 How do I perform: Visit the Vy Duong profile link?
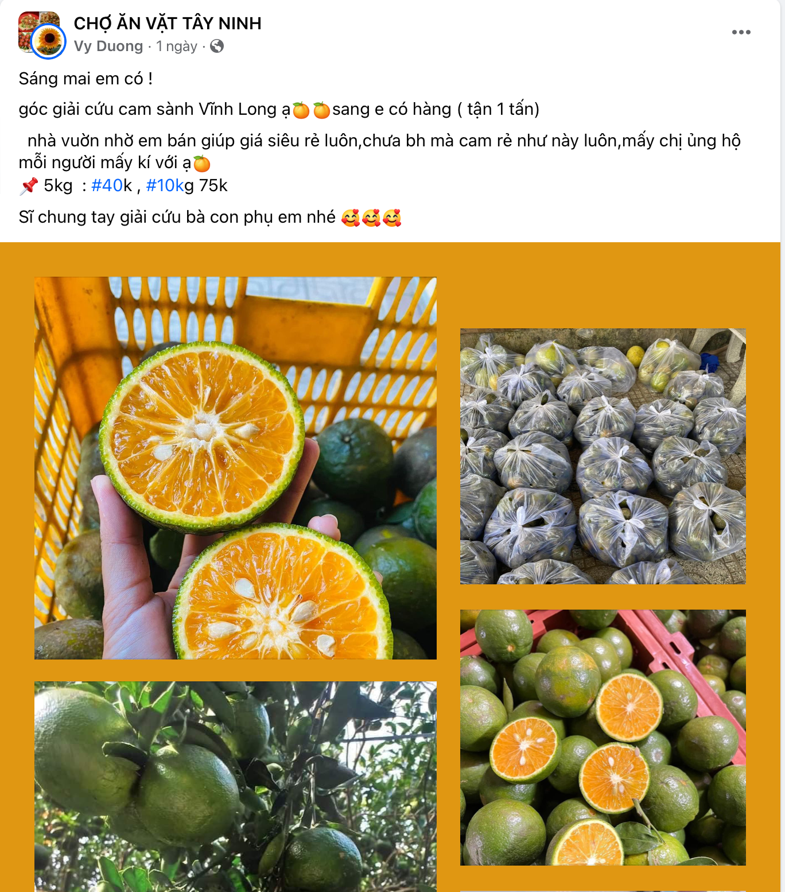click(x=108, y=46)
